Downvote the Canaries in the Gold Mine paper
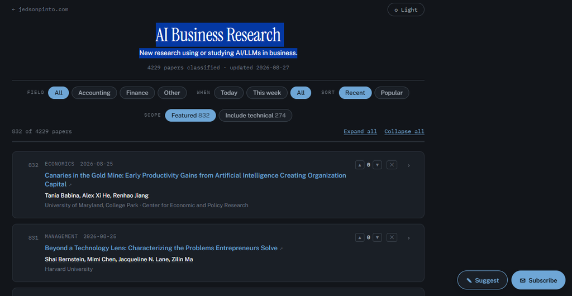Viewport: 572px width, 296px height. pos(378,165)
